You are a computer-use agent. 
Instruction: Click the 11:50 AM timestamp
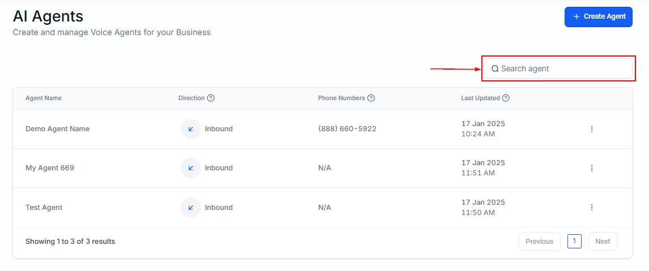pyautogui.click(x=478, y=213)
